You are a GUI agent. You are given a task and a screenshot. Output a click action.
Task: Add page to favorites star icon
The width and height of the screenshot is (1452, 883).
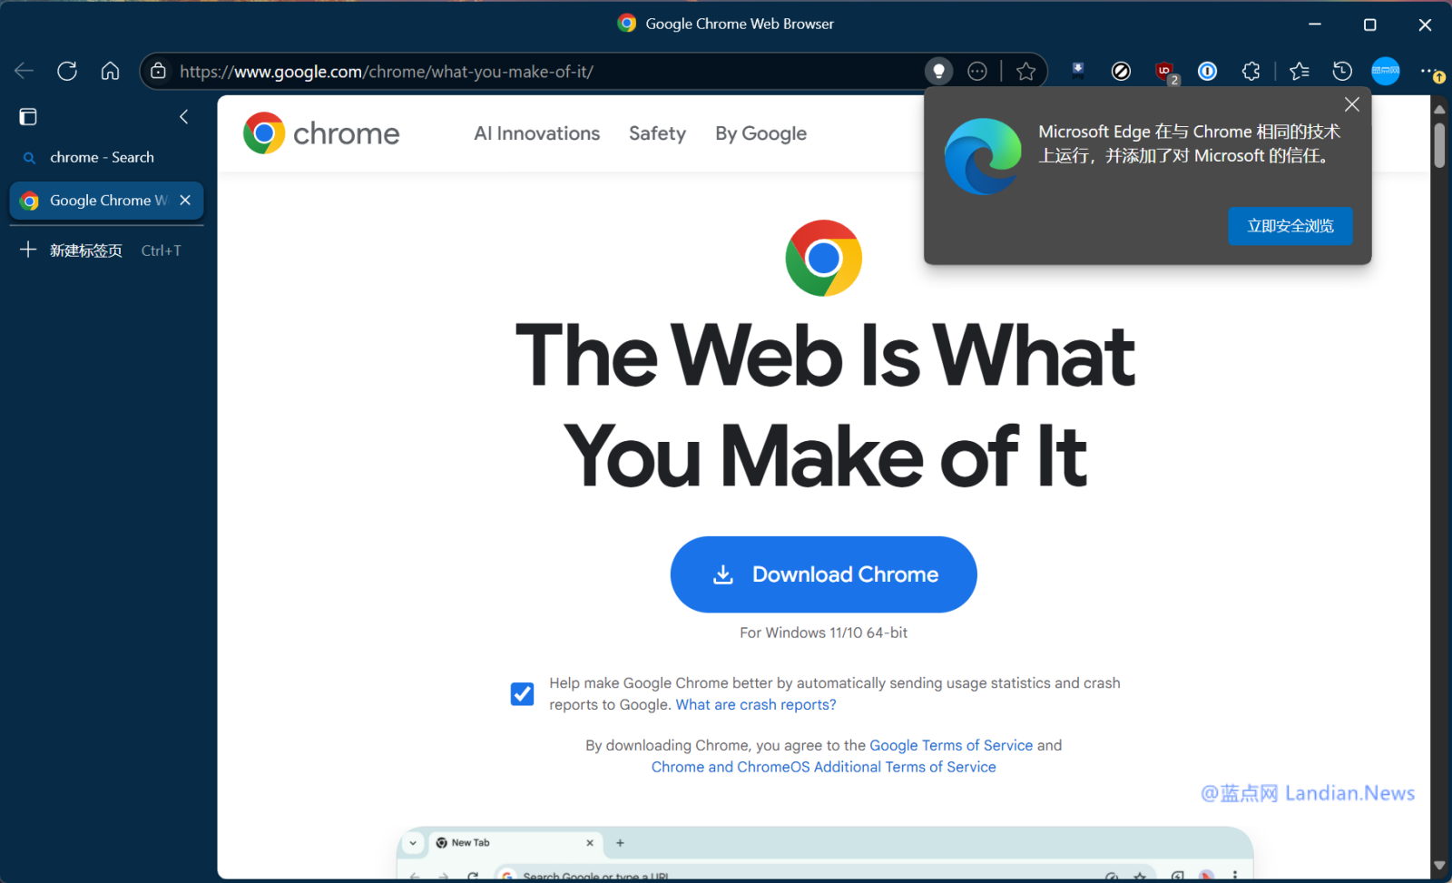[x=1025, y=71]
